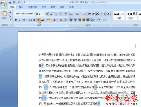Screen dimensions: 141x107
Task: Open the 审阅 (Review) tab
Action: click(62, 7)
